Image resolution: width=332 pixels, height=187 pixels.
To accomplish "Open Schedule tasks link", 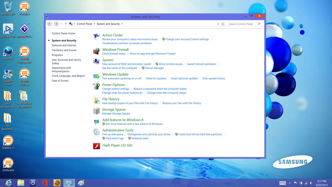I will click(x=140, y=138).
